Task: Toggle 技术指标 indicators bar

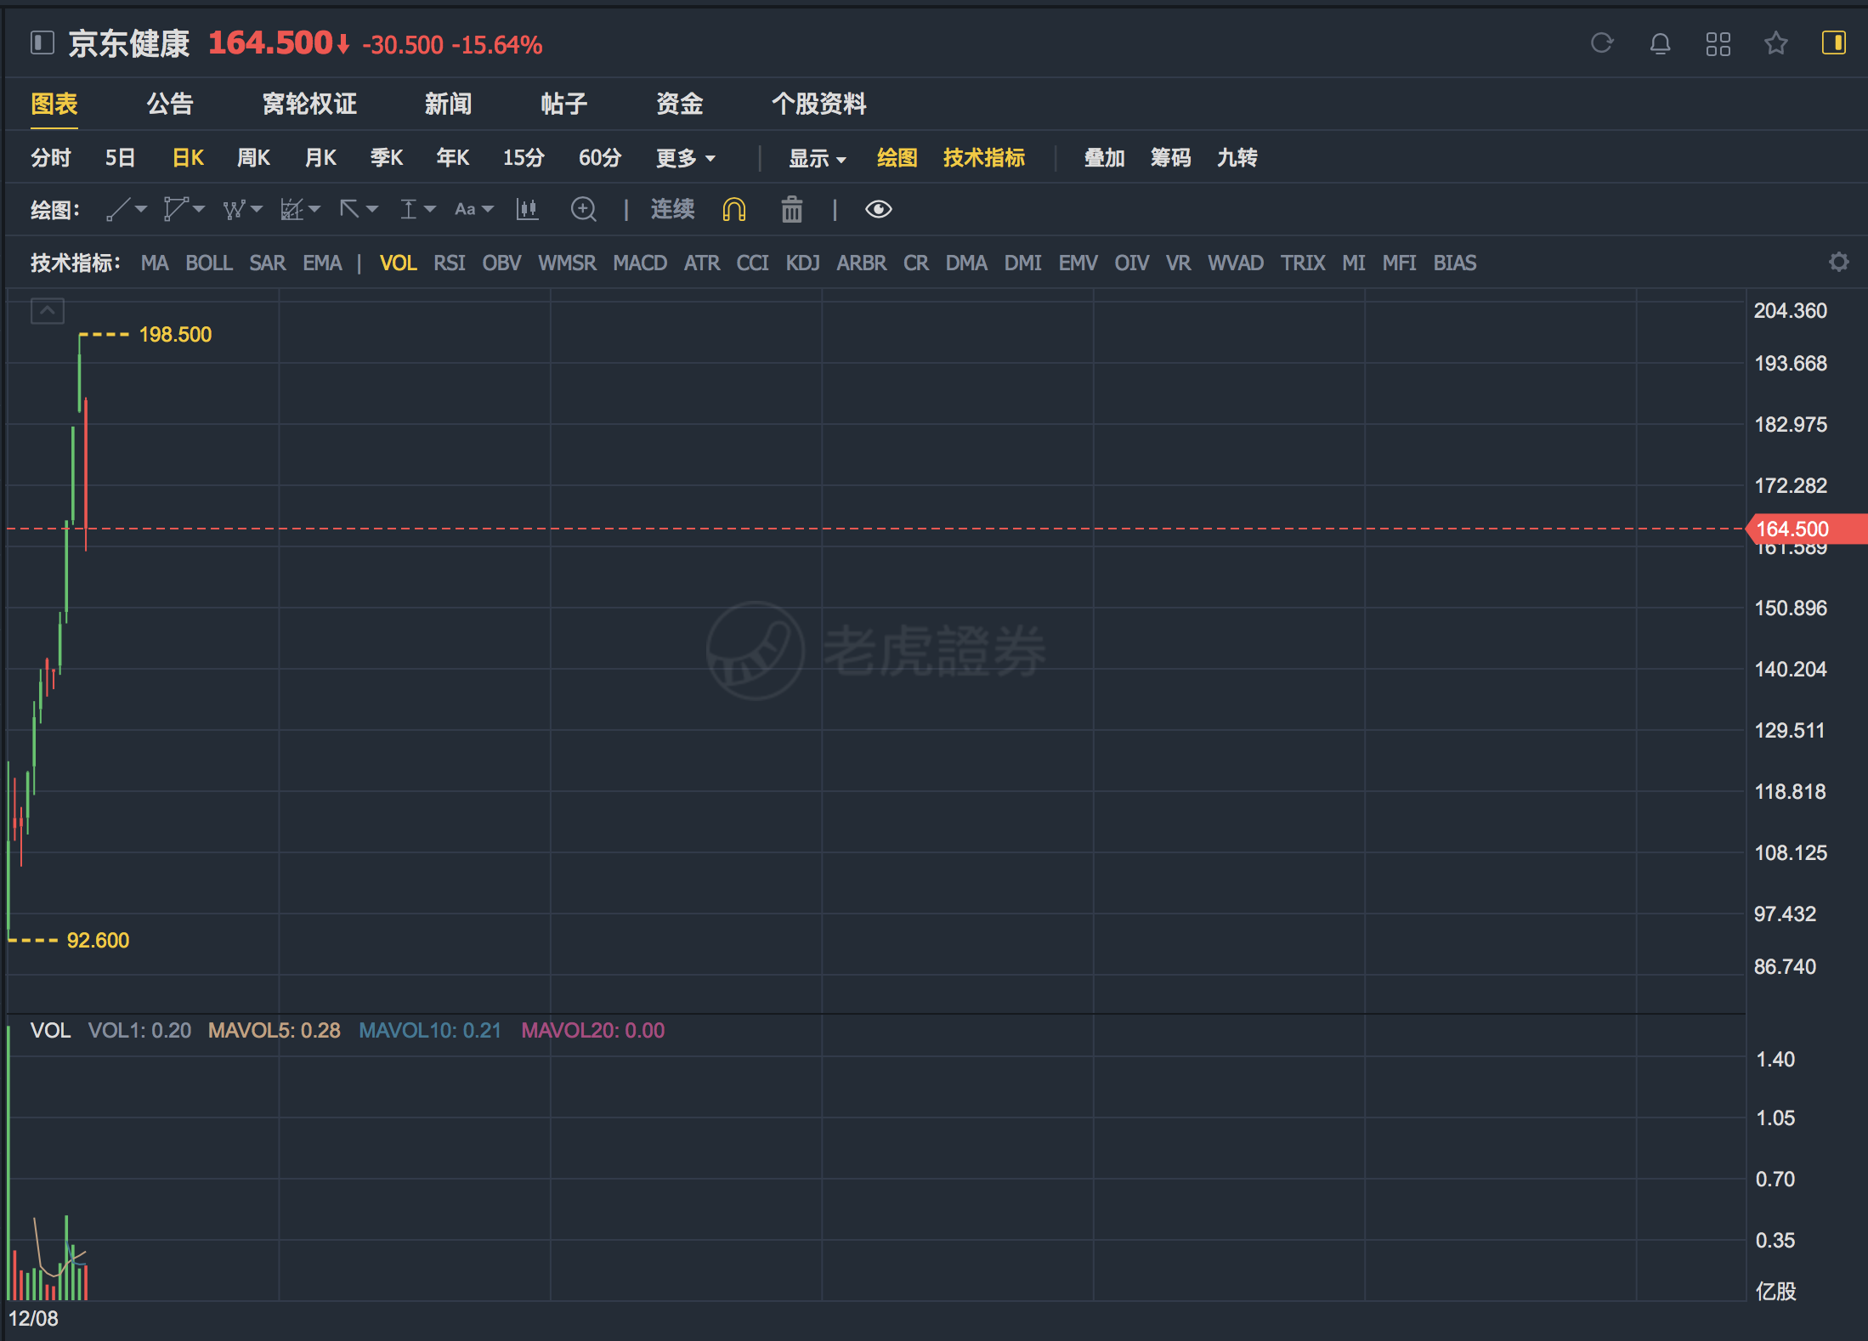Action: coord(984,158)
